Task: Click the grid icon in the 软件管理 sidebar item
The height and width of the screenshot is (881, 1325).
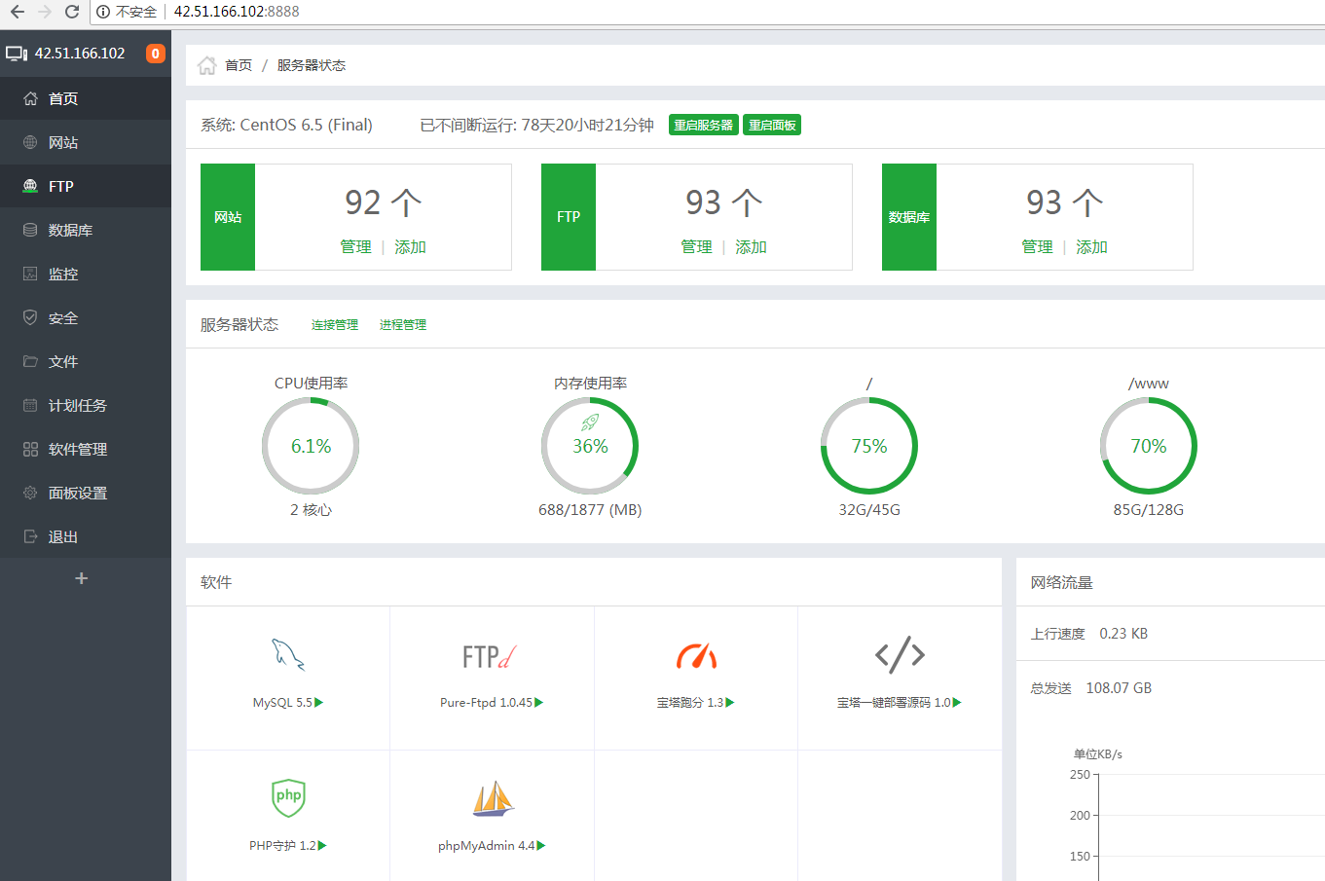Action: point(30,449)
